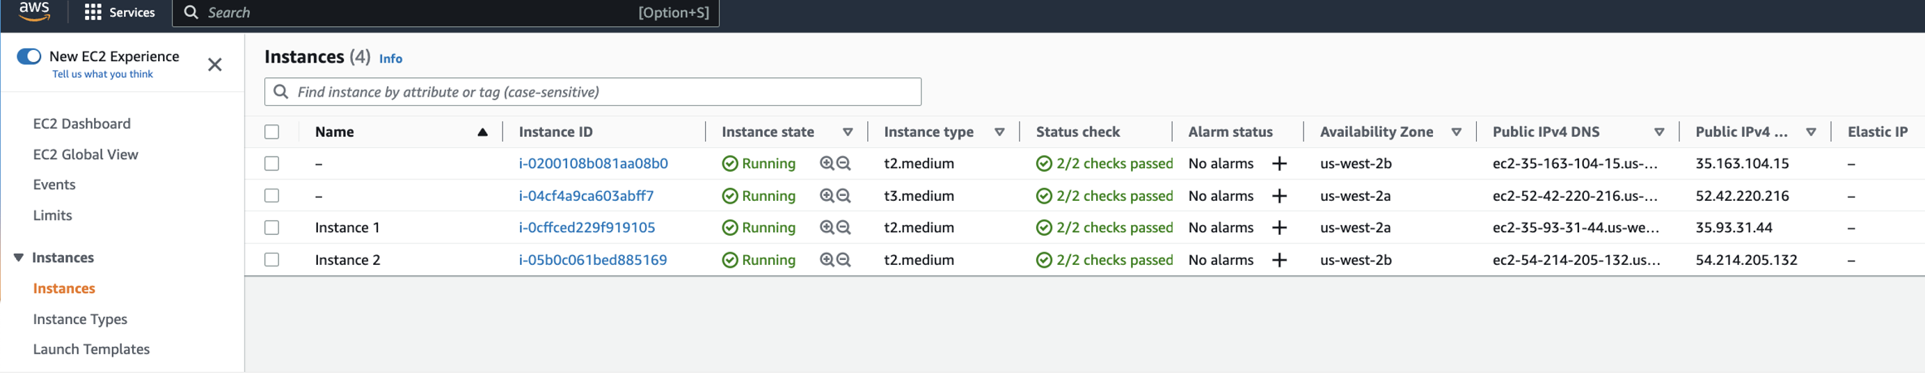Toggle the New EC2 Experience switch
The image size is (1925, 374).
(29, 57)
